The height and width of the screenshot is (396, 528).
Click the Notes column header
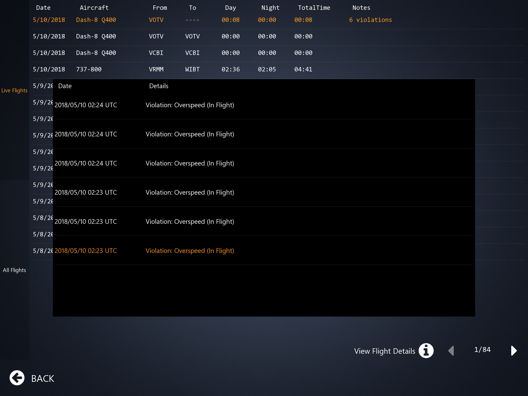[x=361, y=8]
